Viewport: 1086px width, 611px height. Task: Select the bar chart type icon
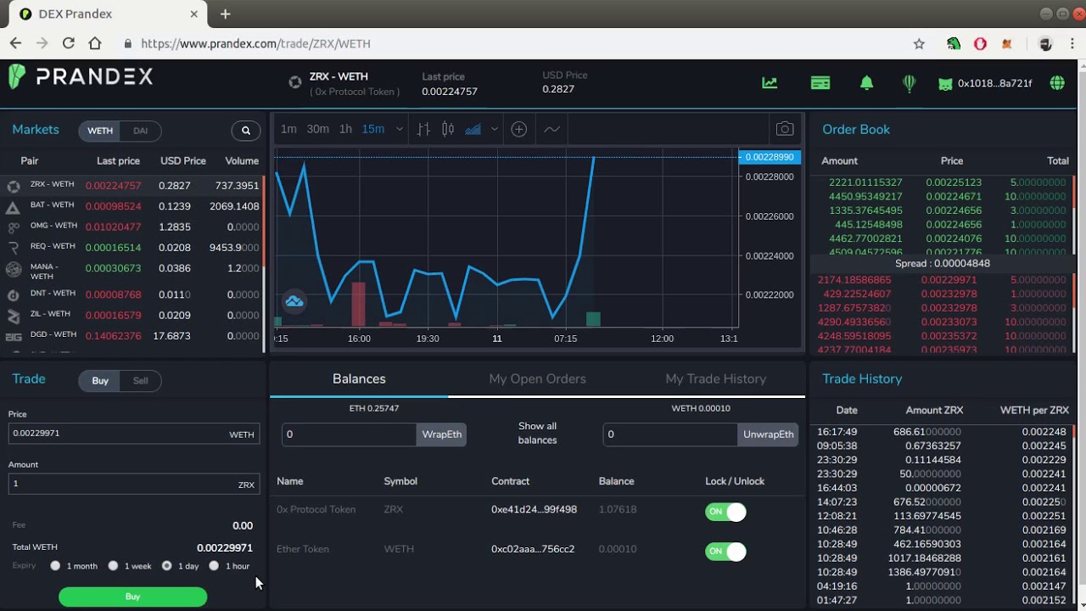(423, 129)
